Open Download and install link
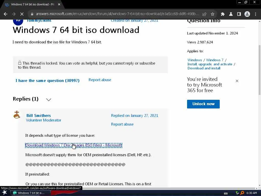 coord(204,68)
